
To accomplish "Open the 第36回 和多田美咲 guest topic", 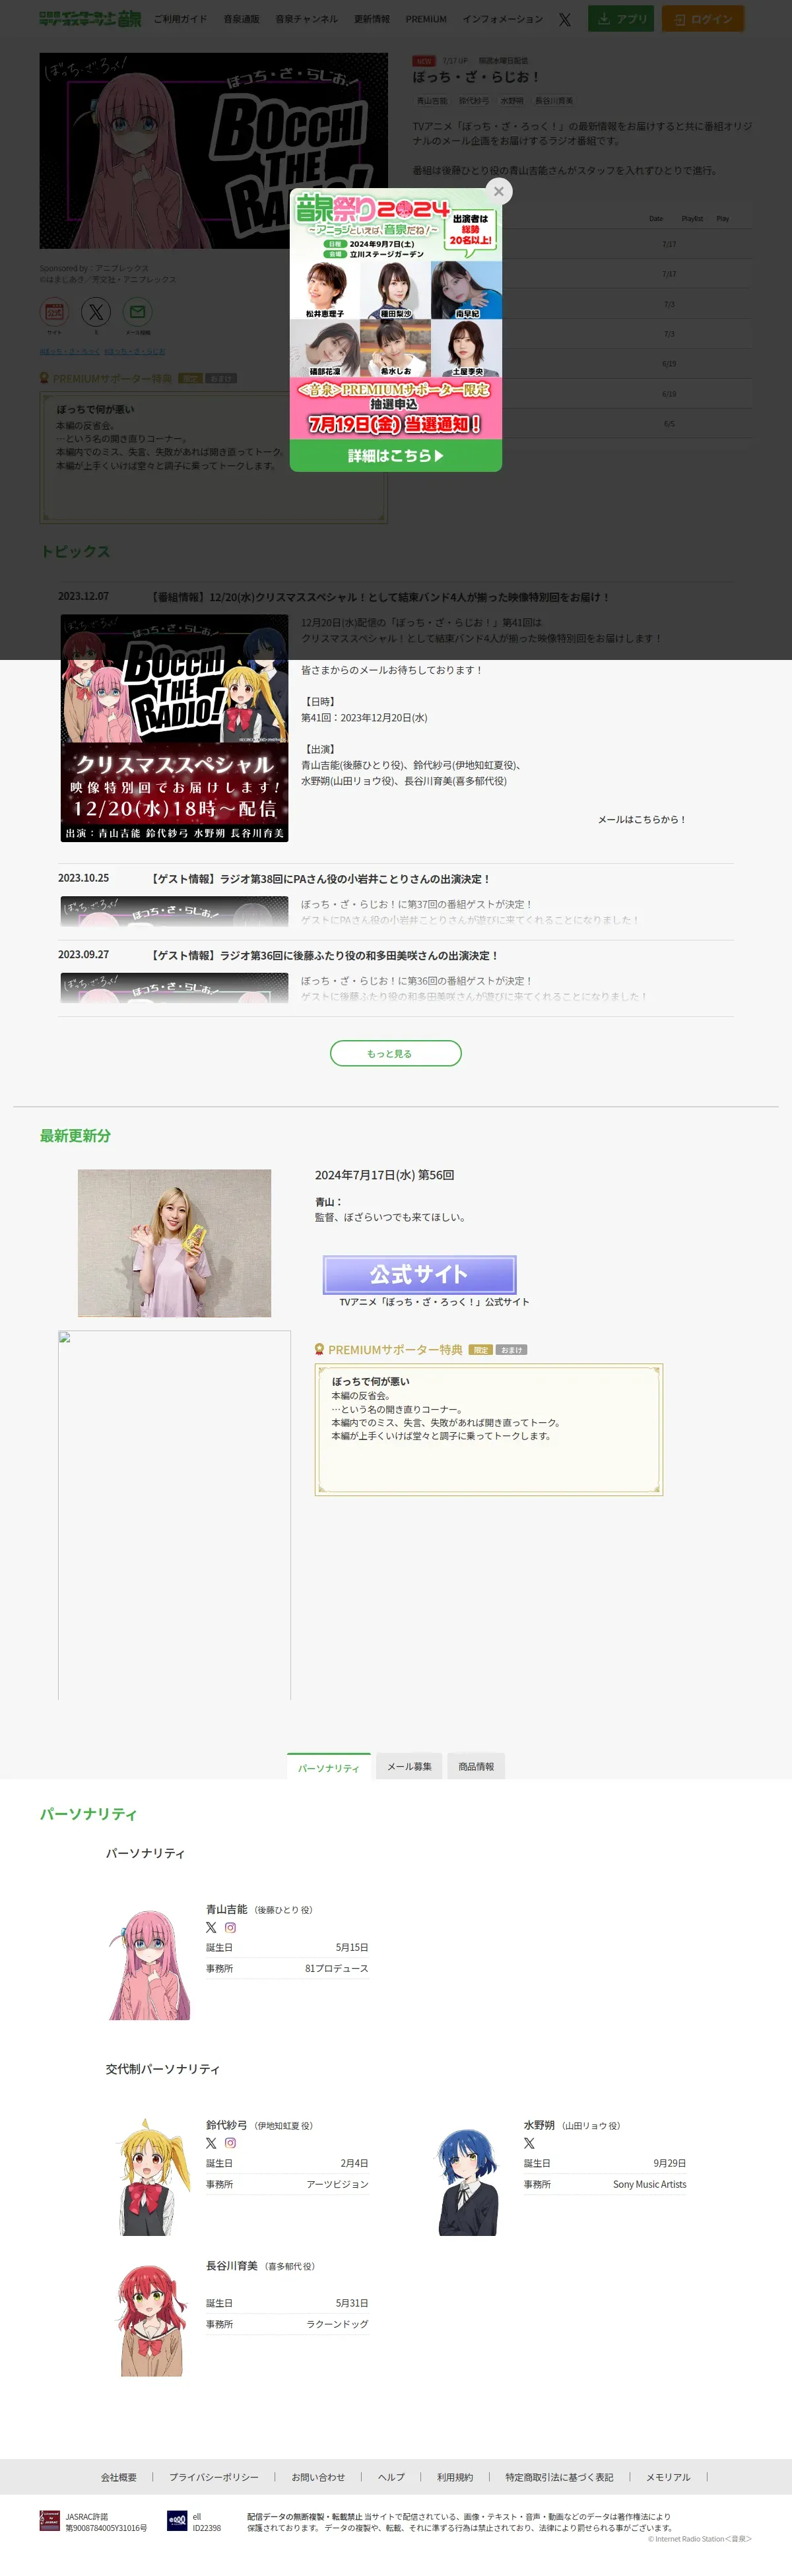I will (324, 955).
